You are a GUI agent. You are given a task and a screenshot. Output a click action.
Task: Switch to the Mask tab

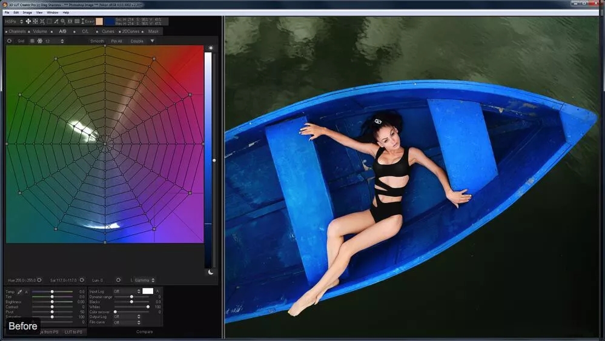[153, 31]
